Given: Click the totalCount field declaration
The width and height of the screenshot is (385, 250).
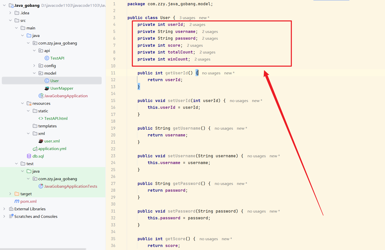Looking at the screenshot, I should click(166, 52).
